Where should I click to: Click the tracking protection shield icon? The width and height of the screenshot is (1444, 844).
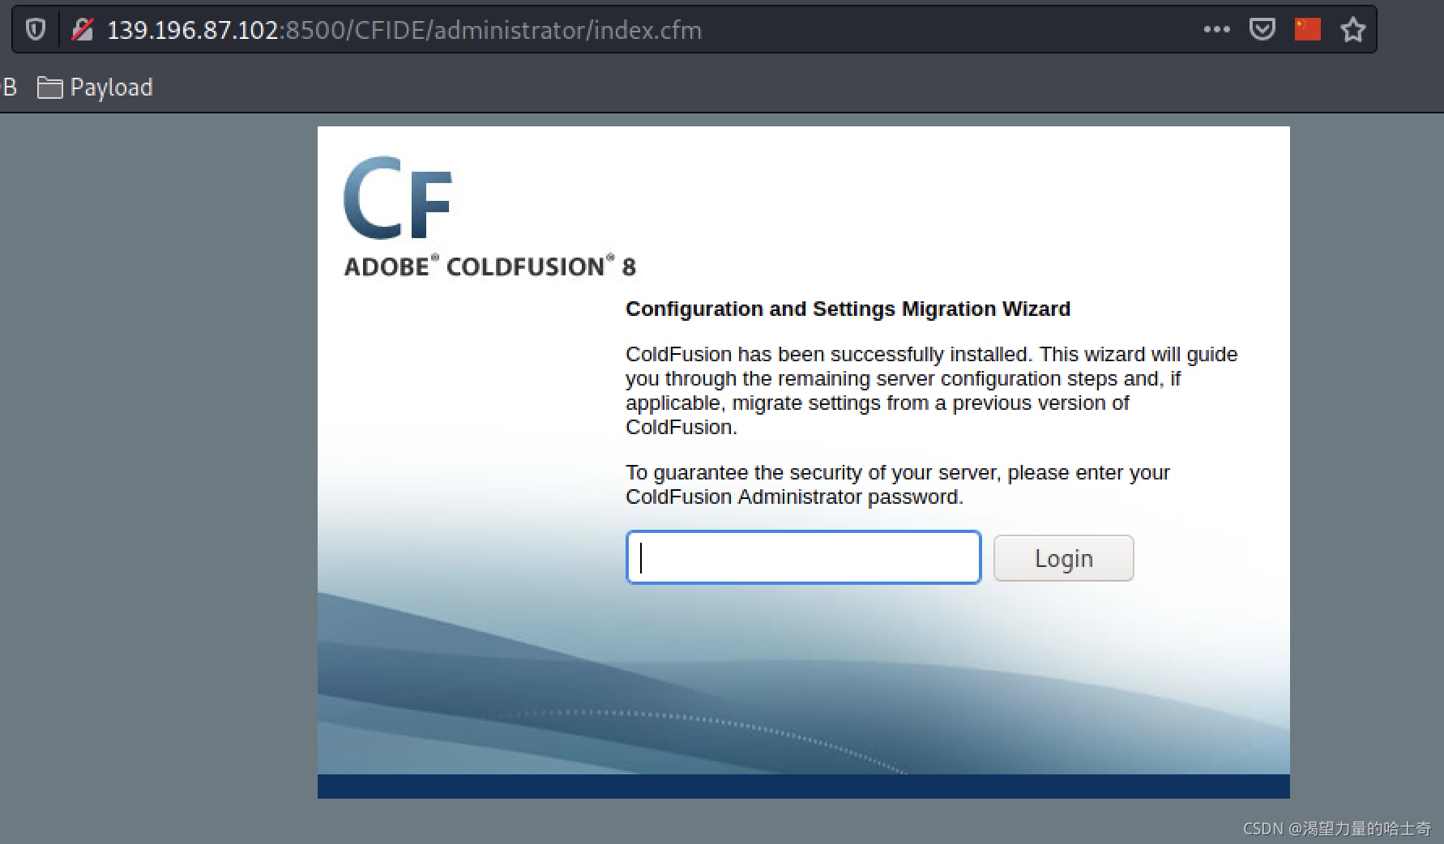click(x=35, y=30)
